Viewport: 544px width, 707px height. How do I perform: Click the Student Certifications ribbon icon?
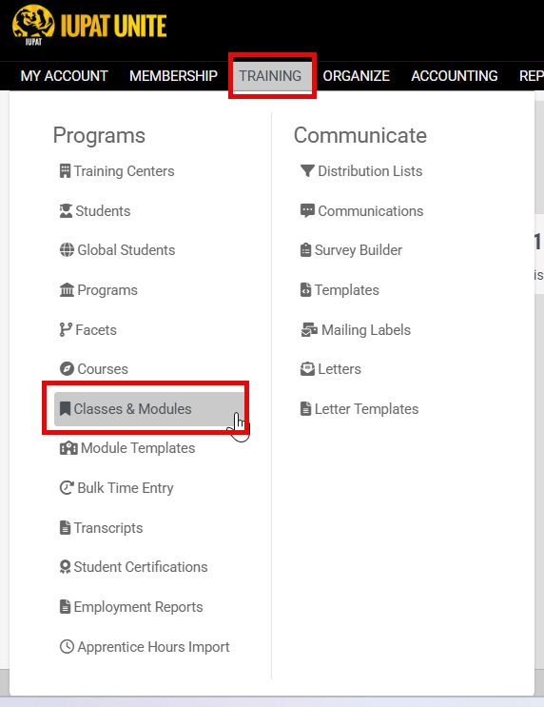[x=65, y=567]
